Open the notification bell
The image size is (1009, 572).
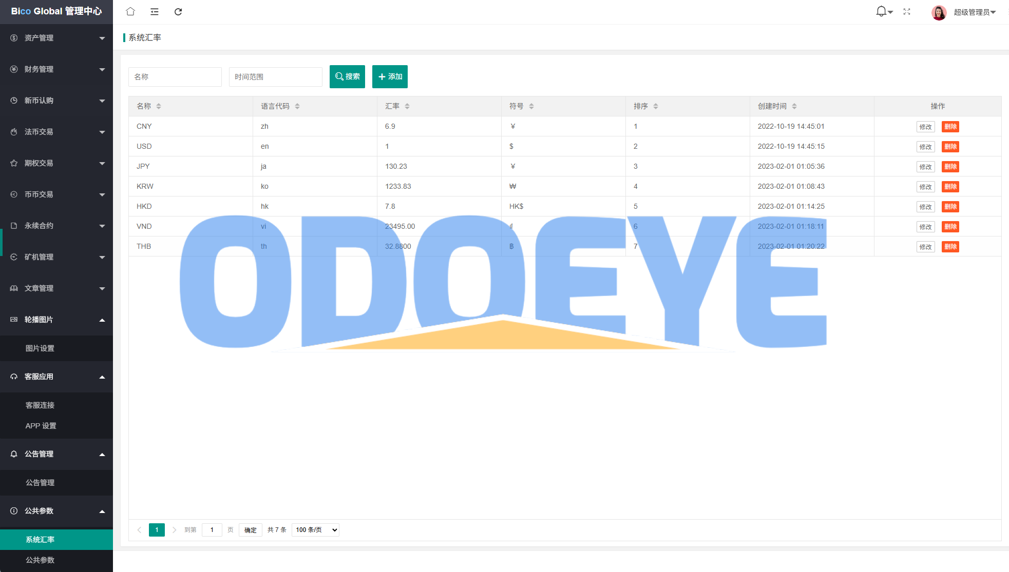[x=881, y=11]
